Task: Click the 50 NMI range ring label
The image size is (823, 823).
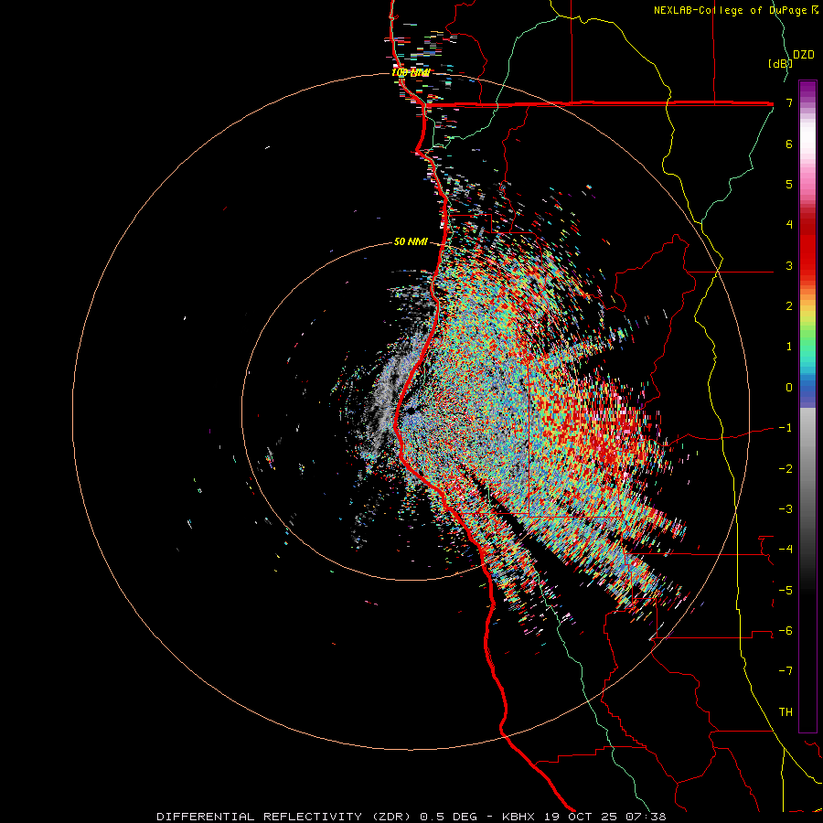Action: 411,242
